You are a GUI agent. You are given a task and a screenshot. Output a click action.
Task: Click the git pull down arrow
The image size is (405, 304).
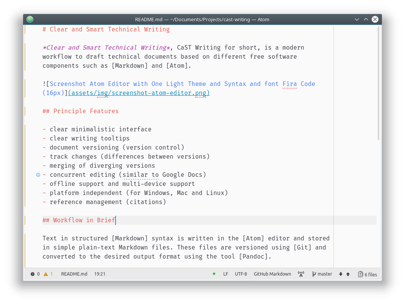pyautogui.click(x=341, y=274)
